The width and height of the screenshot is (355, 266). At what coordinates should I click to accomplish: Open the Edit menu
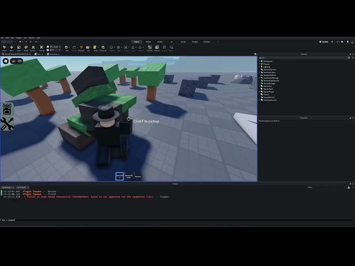[7, 38]
